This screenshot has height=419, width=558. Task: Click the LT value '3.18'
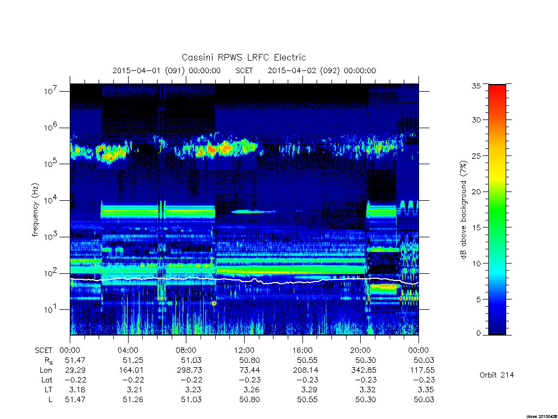pyautogui.click(x=77, y=390)
